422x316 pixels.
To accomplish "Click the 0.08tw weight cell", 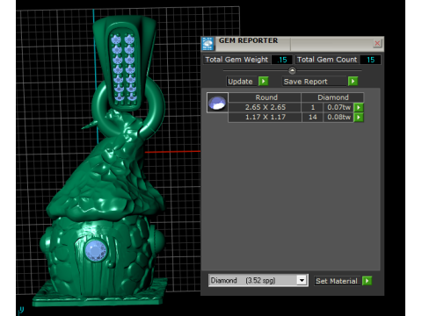I will (x=338, y=118).
